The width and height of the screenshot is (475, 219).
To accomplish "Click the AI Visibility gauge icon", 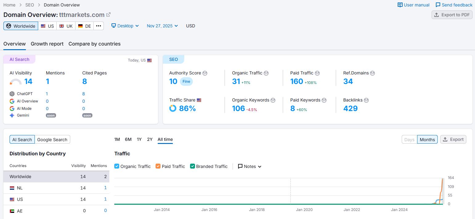I will click(x=16, y=82).
